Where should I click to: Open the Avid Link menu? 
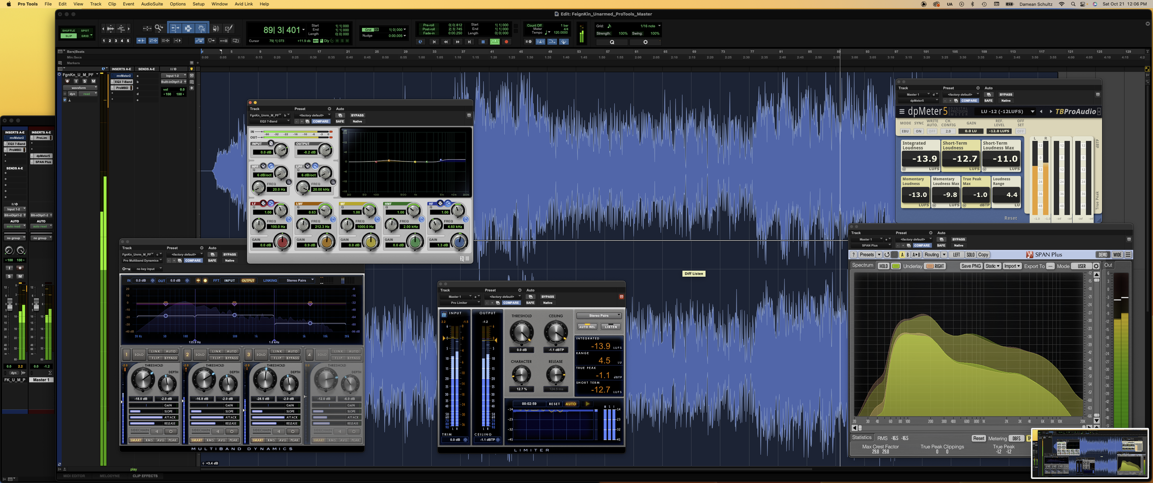[244, 4]
